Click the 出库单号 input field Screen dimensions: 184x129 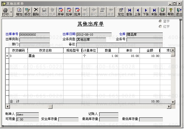[35, 35]
